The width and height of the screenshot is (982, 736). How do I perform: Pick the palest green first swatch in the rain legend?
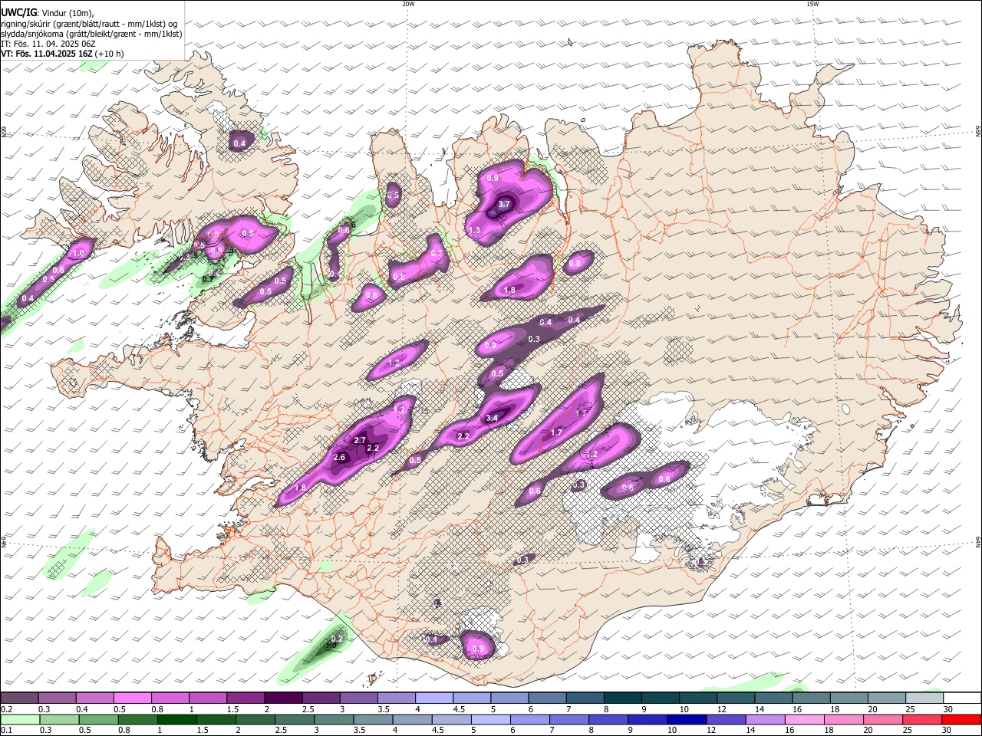coord(20,720)
